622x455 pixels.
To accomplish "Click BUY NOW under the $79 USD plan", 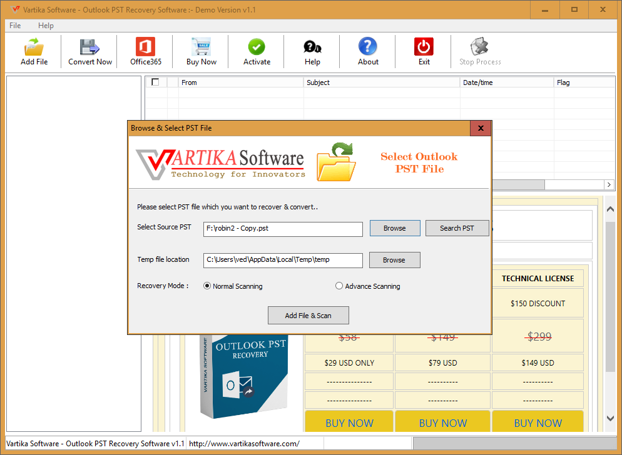I will point(442,422).
